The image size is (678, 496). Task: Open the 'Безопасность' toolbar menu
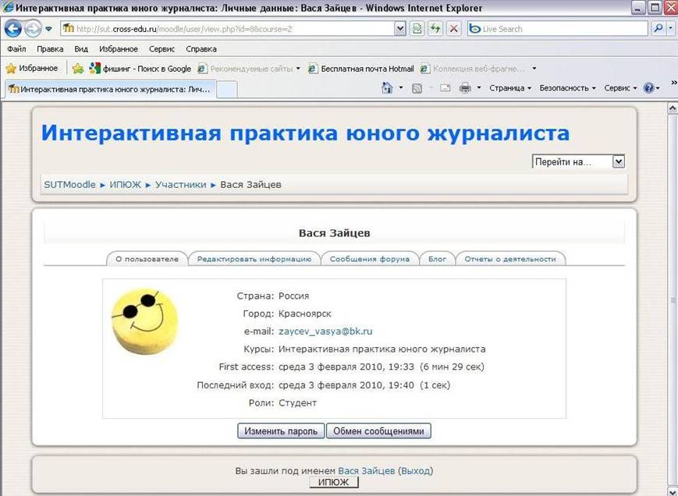[567, 88]
